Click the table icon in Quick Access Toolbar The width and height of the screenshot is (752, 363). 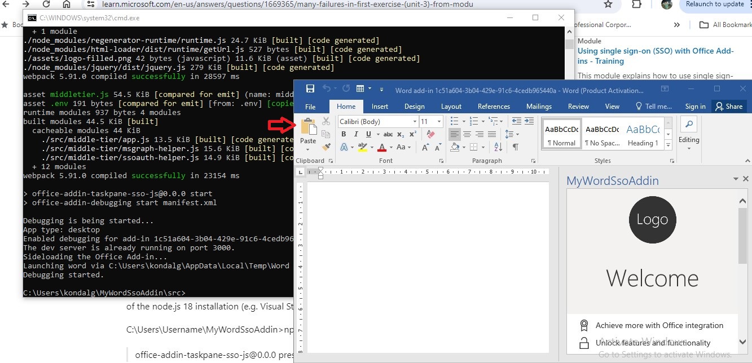[360, 88]
